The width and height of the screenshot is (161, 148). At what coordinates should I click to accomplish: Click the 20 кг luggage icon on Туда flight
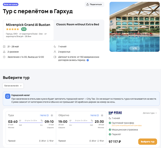tap(40, 141)
